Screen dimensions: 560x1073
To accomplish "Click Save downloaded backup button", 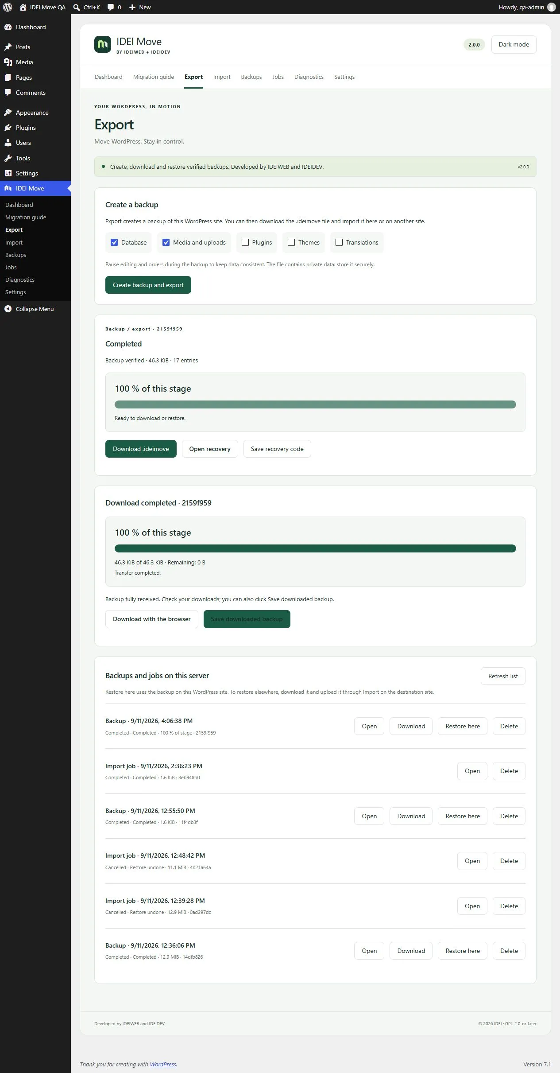I will pyautogui.click(x=247, y=619).
